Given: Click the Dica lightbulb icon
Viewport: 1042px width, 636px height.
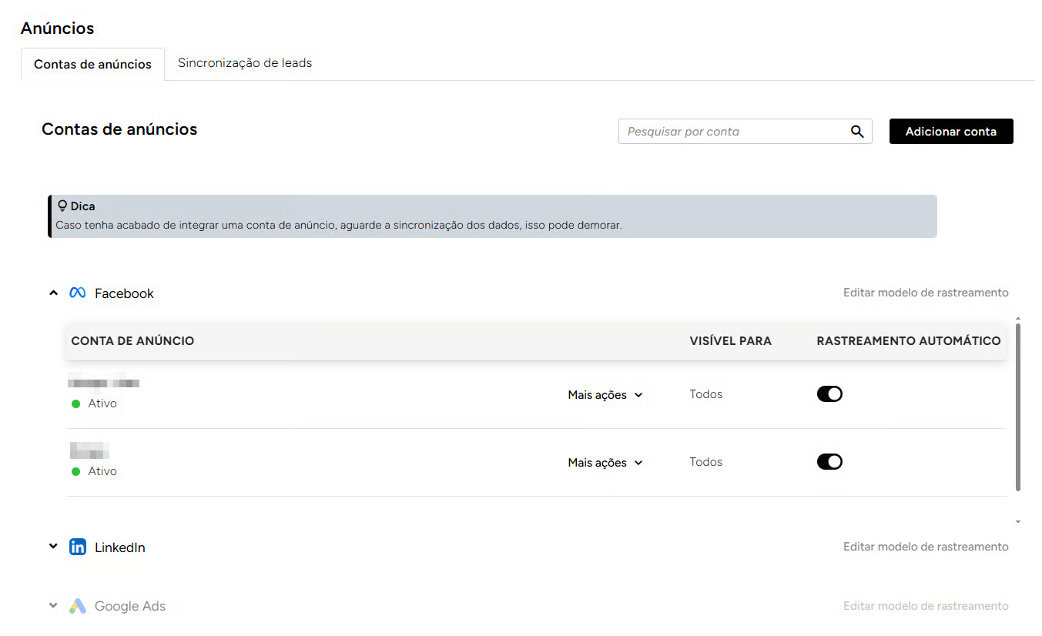Looking at the screenshot, I should [62, 206].
